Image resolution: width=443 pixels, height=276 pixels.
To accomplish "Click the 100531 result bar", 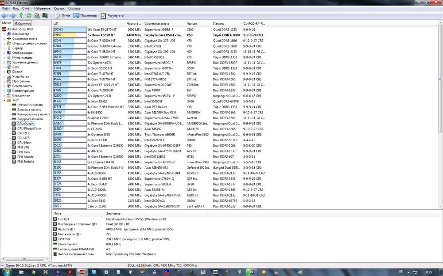I will [70, 29].
